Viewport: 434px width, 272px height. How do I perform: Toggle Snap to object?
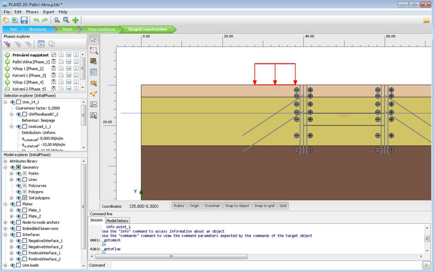pos(237,206)
